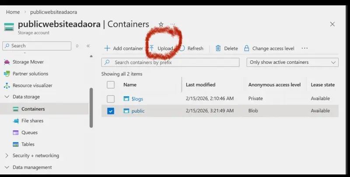This screenshot has height=177, width=350.
Task: Click the sidebar Search field
Action: pyautogui.click(x=37, y=46)
